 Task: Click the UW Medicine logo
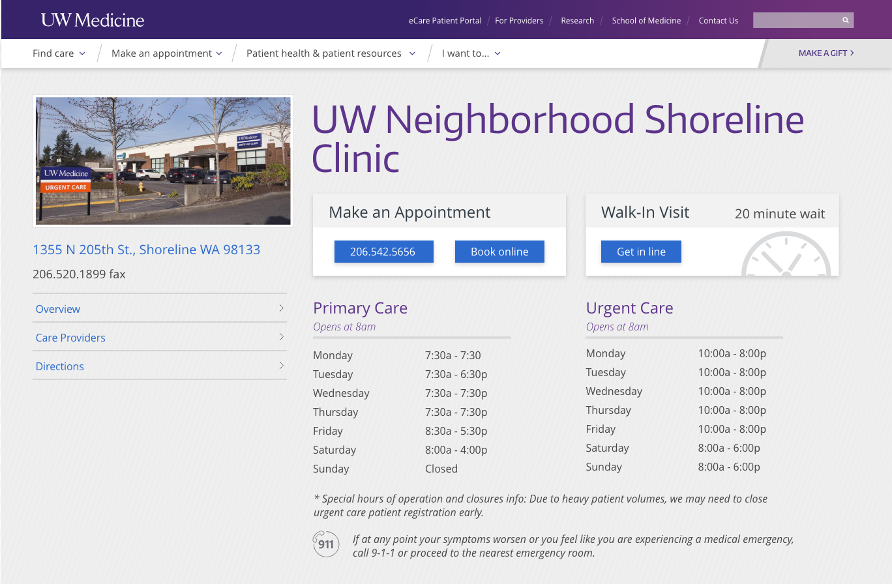coord(93,20)
